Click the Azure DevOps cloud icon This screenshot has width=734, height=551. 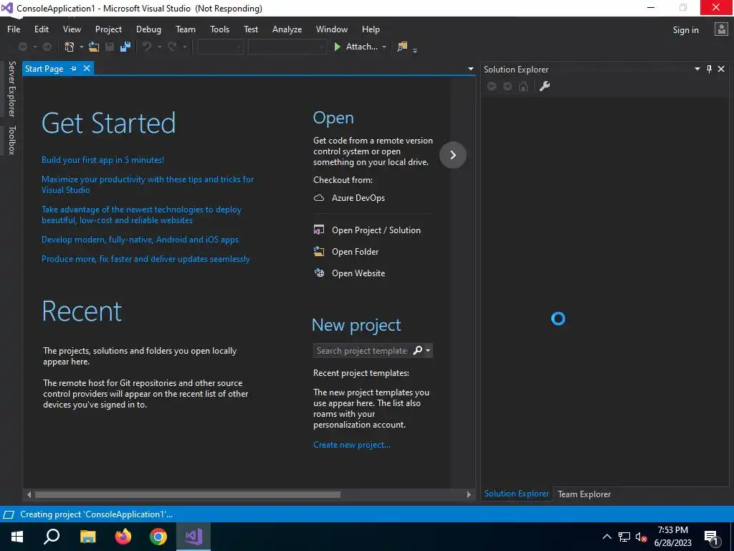(x=319, y=198)
